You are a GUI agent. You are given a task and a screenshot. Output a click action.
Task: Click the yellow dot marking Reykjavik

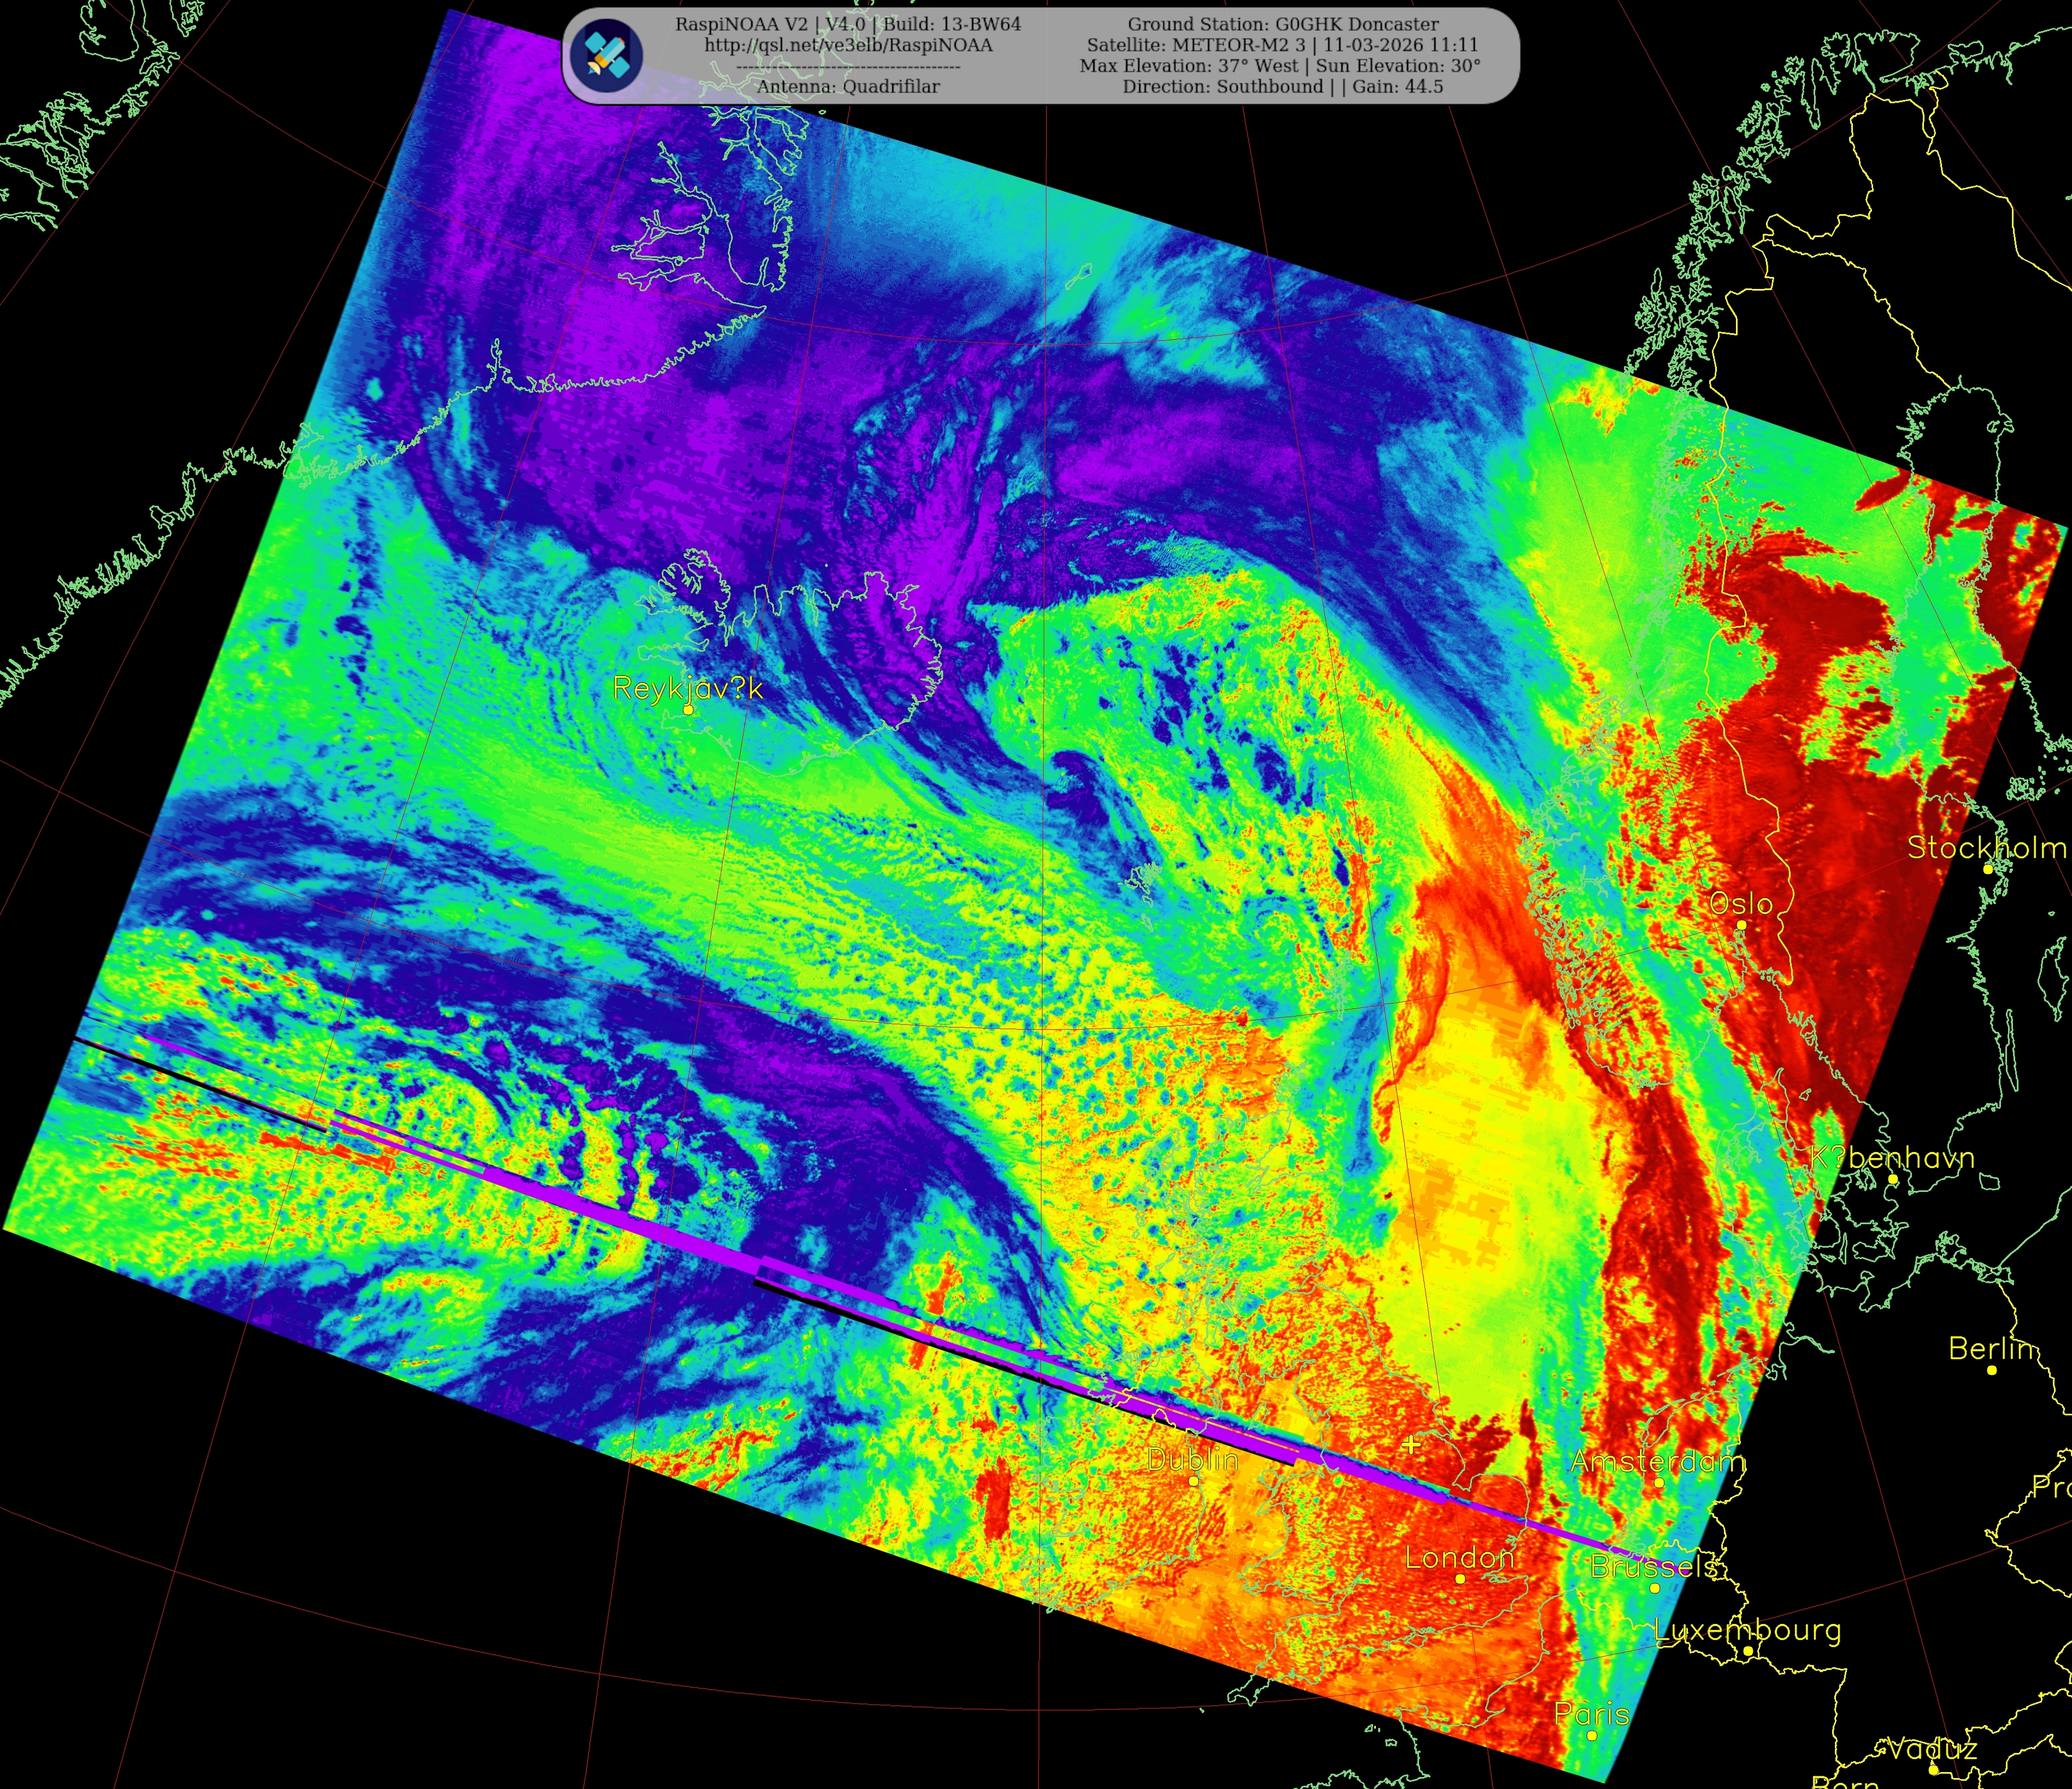coord(689,710)
